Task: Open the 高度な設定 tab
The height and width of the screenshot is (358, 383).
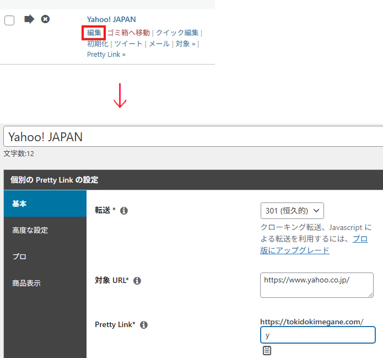Action: (45, 230)
